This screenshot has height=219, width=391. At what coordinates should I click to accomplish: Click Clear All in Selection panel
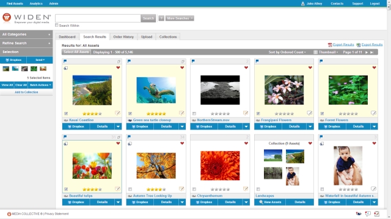tap(21, 85)
